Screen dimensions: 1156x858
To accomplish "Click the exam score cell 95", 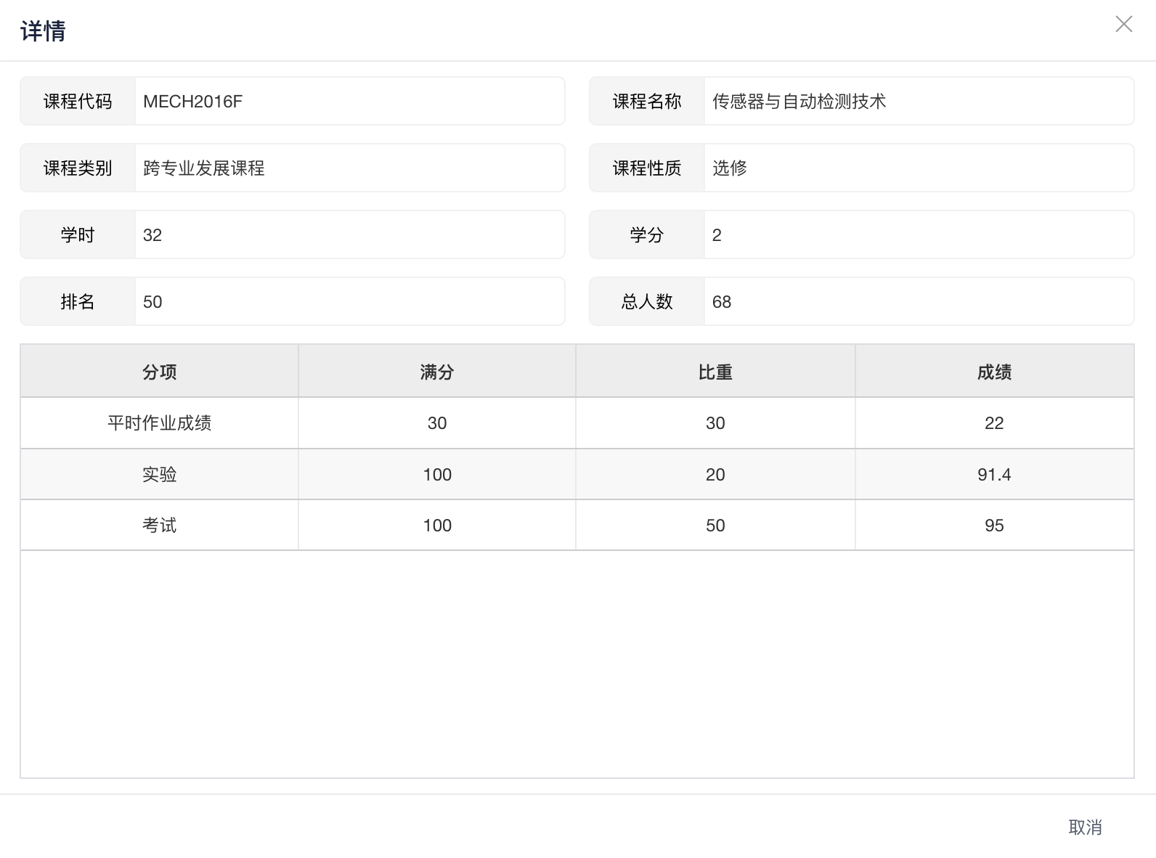I will click(x=994, y=526).
